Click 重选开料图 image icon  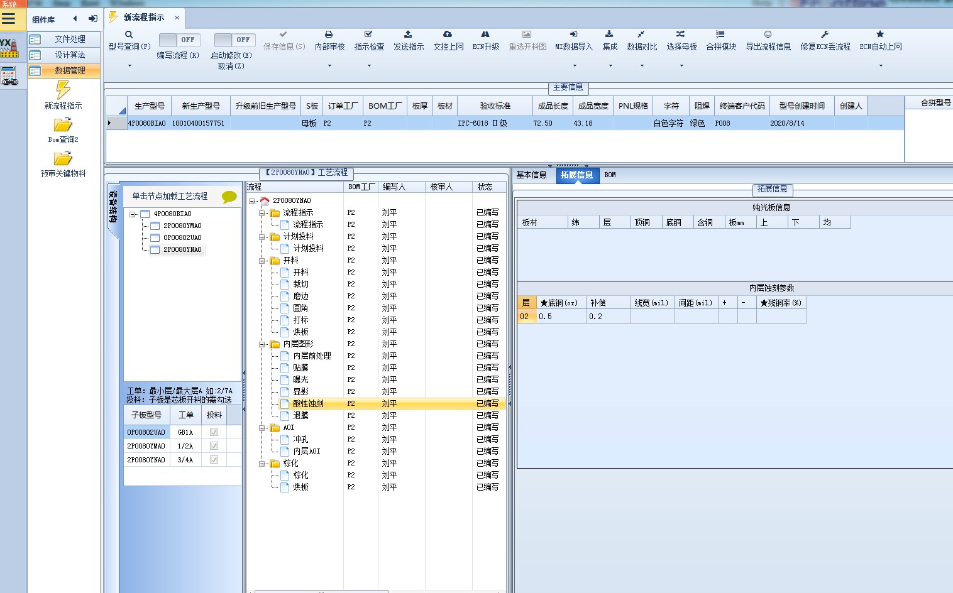pos(527,35)
